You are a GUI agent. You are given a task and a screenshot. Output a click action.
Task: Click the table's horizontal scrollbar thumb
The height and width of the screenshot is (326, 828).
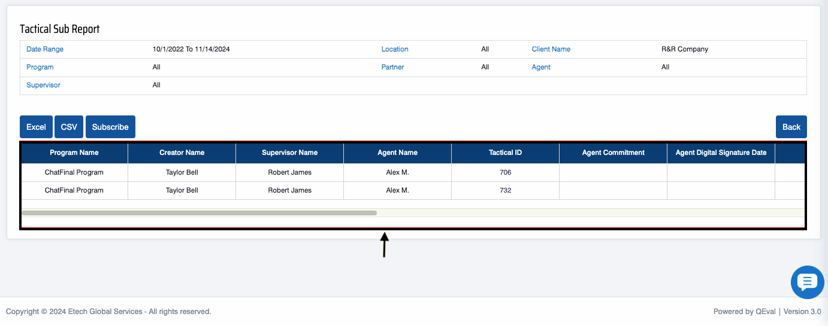(x=199, y=212)
